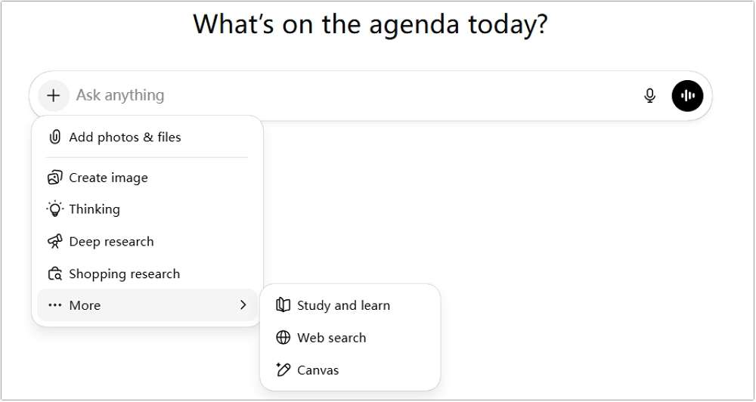Click the three-dots icon beside More
This screenshot has height=402, width=756.
tap(54, 306)
